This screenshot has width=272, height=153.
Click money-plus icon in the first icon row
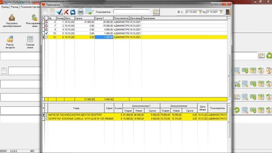click(x=245, y=71)
